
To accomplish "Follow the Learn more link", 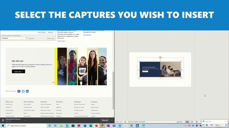I will pos(62,41).
